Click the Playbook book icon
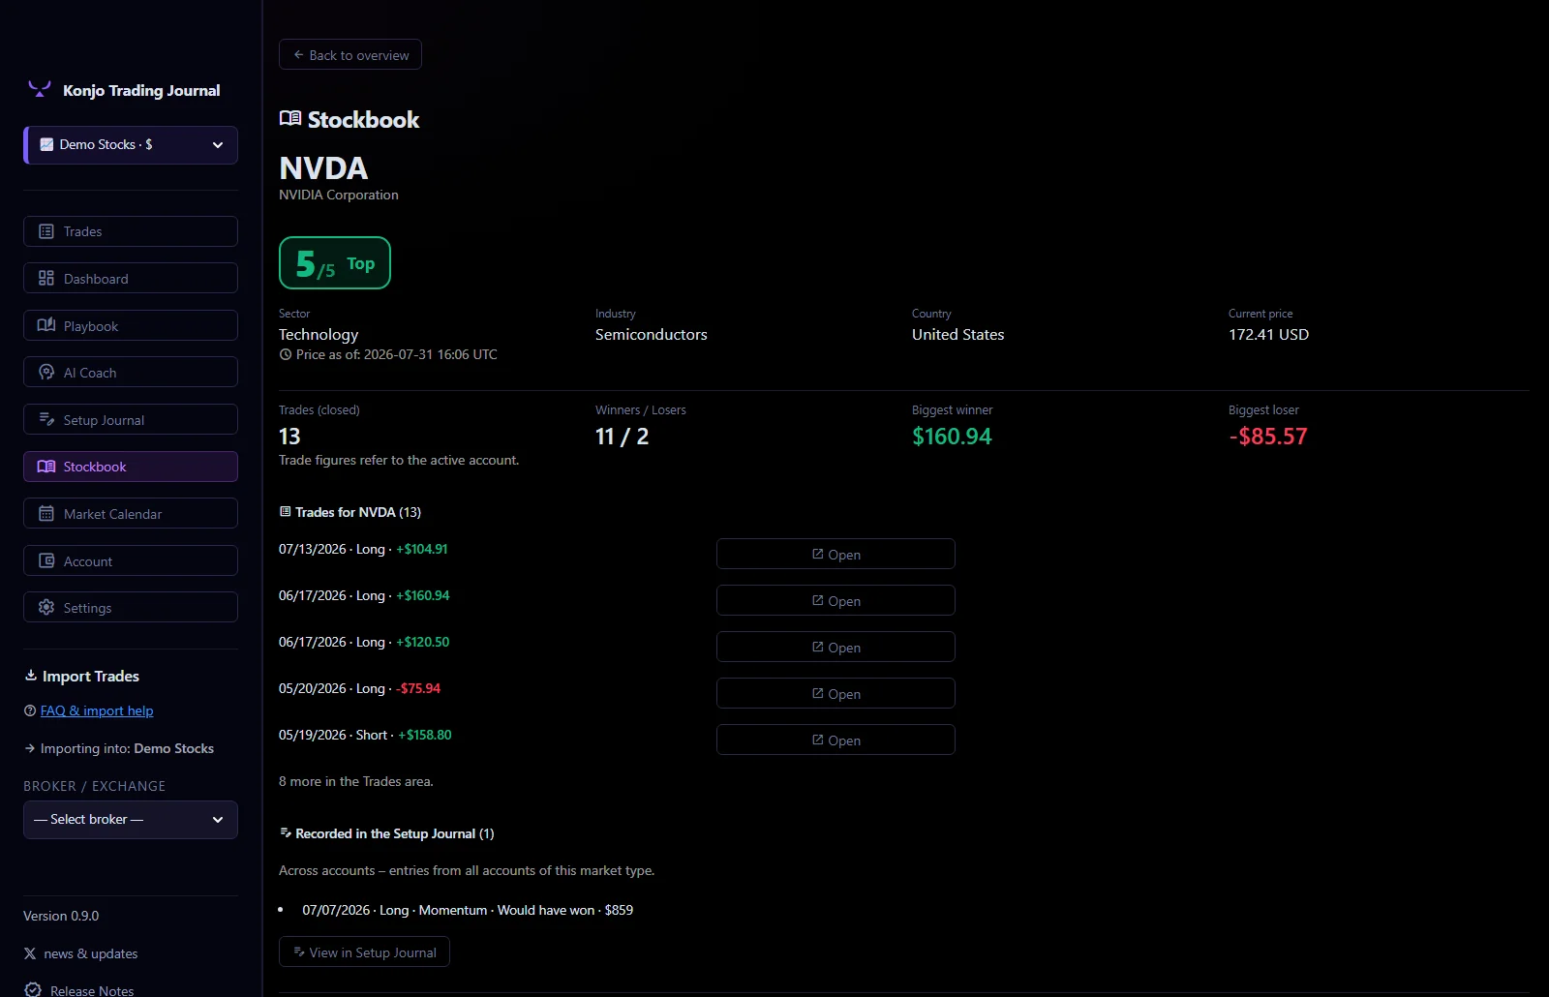 click(46, 325)
